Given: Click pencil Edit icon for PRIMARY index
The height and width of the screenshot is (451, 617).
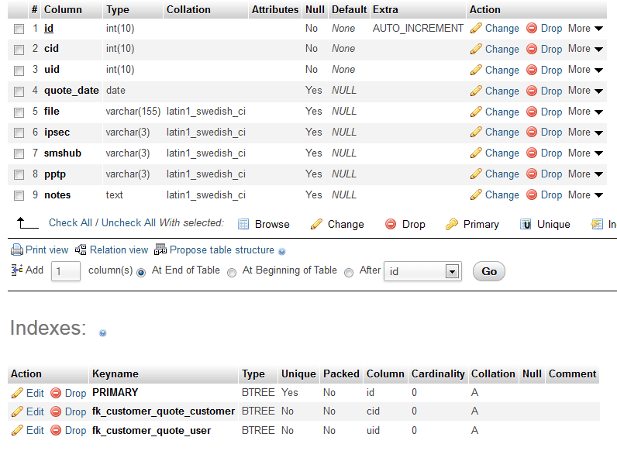Looking at the screenshot, I should [x=17, y=393].
